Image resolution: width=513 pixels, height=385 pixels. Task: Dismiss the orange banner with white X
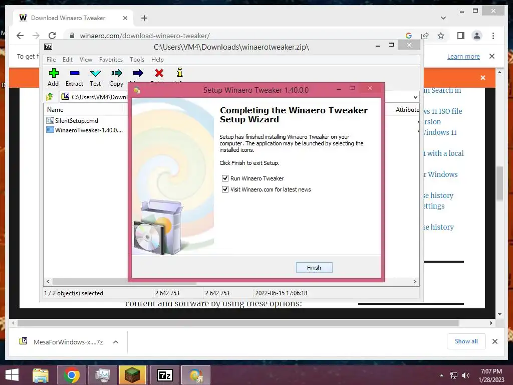pos(483,78)
